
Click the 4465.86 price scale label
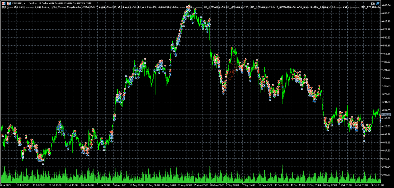386,54
